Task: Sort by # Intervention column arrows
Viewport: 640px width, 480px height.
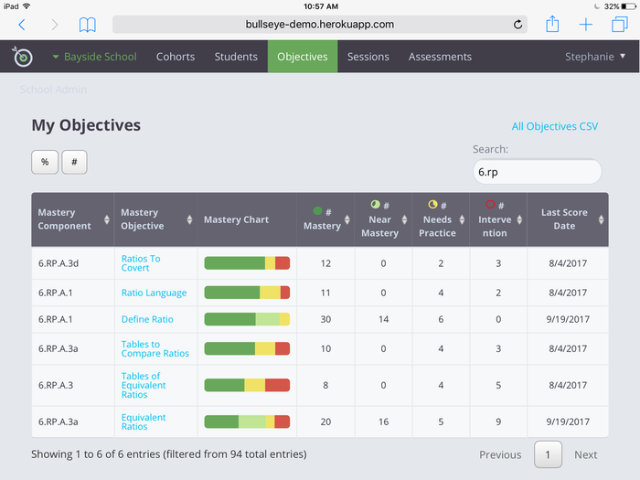Action: click(x=519, y=219)
